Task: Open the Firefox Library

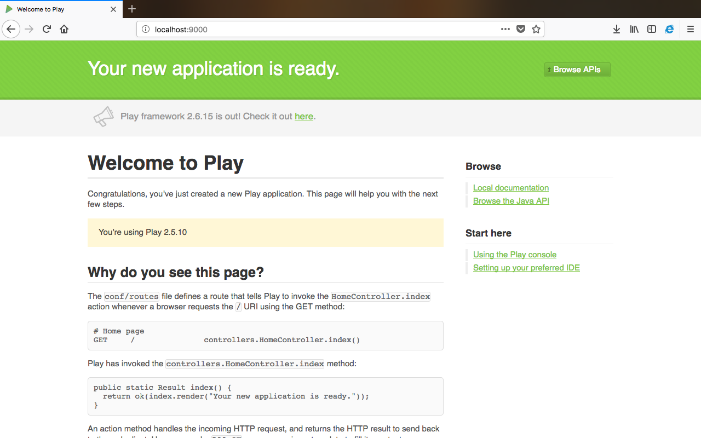Action: coord(634,29)
